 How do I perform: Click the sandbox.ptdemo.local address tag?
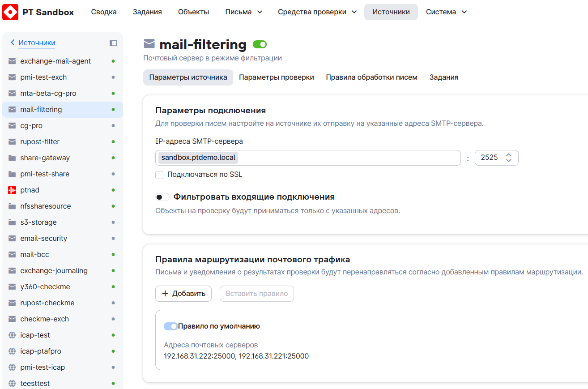tap(198, 158)
